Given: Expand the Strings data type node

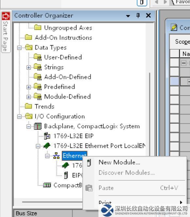Looking at the screenshot, I should point(28,68).
